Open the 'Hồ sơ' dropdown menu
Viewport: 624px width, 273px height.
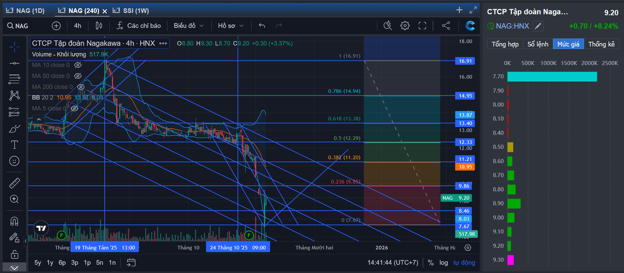[231, 26]
